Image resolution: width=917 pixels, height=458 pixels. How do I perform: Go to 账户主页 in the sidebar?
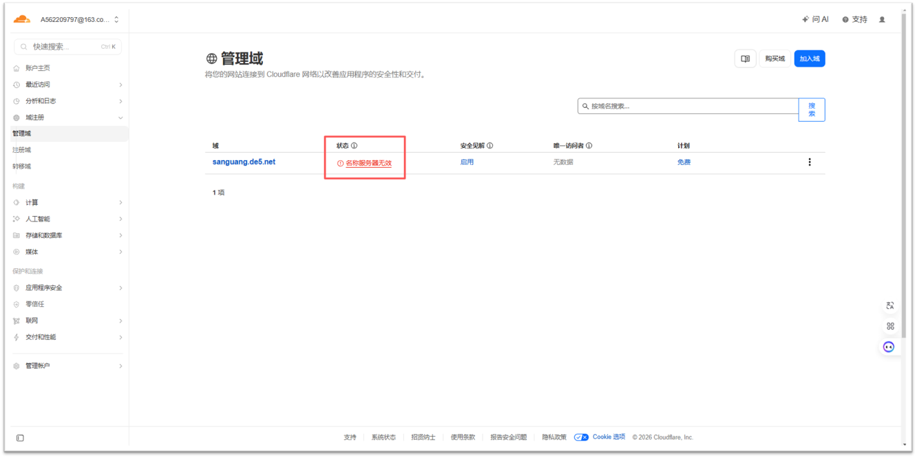[x=38, y=68]
